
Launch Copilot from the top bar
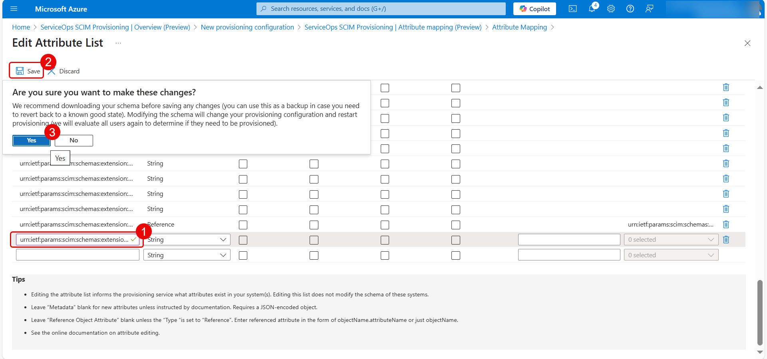click(535, 9)
